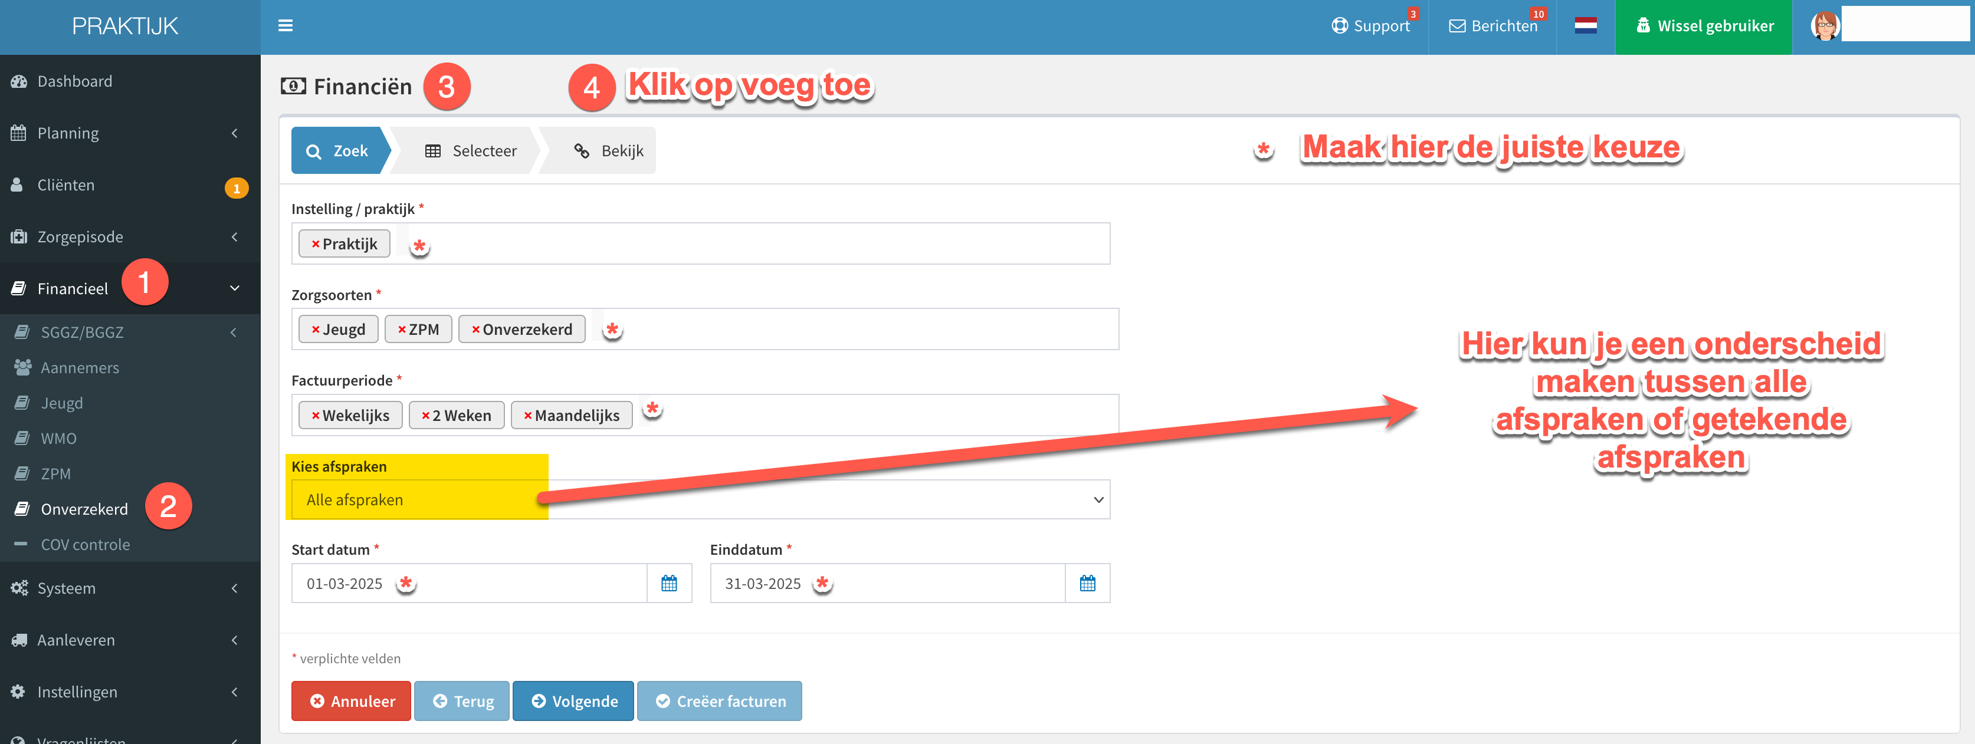This screenshot has height=744, width=1975.
Task: Click the Dashboard palette icon
Action: pos(19,81)
